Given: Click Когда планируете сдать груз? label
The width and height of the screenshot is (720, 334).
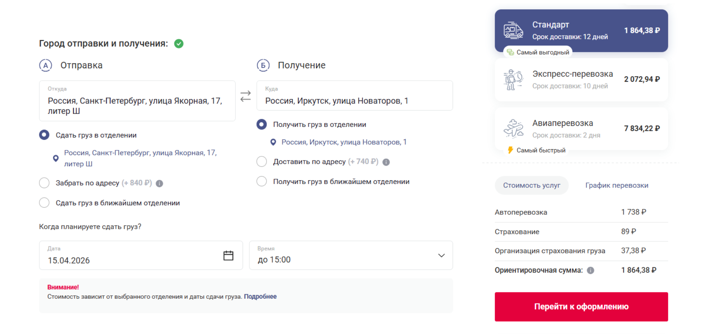Looking at the screenshot, I should pyautogui.click(x=90, y=227).
